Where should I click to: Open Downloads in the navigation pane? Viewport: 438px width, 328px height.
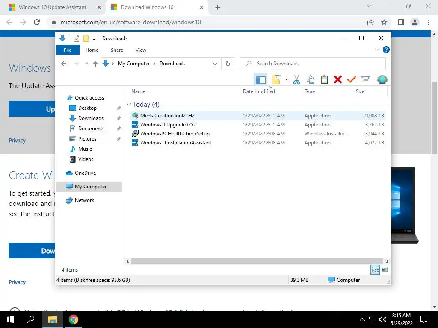pyautogui.click(x=91, y=118)
